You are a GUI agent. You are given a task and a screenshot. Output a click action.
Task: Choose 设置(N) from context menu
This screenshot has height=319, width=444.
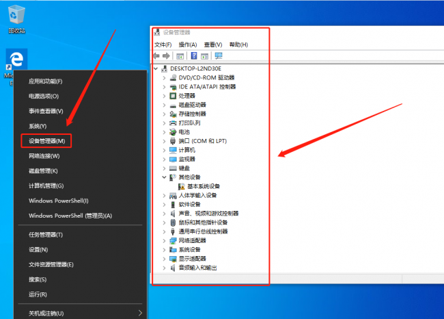coord(38,250)
